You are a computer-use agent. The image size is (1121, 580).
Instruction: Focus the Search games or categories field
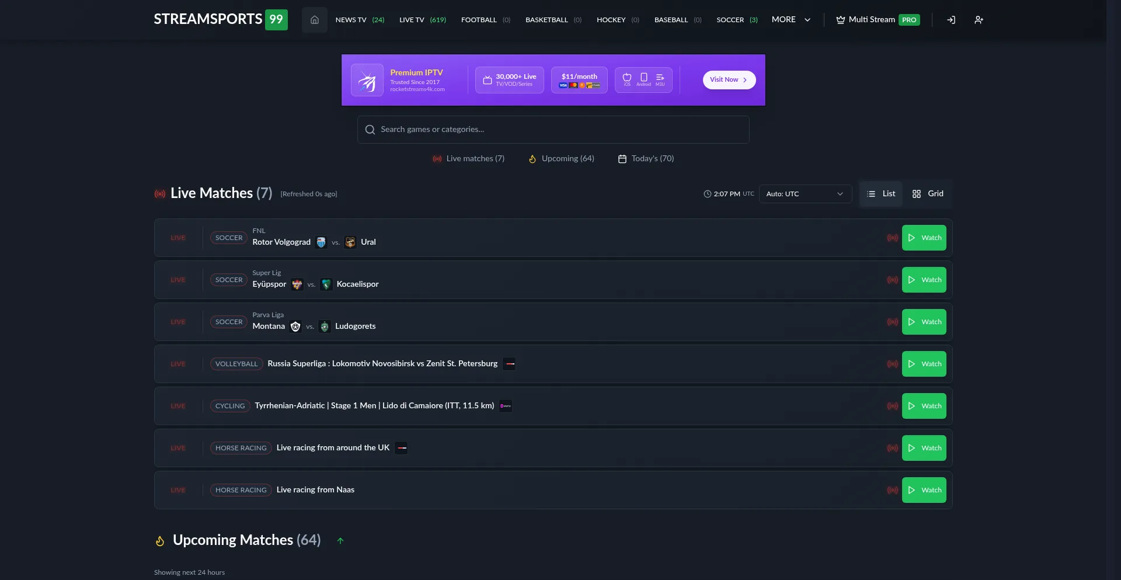[x=553, y=130]
